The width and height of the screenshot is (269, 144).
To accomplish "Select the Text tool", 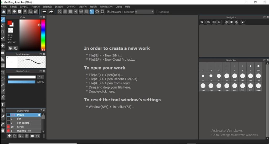I will [x=3, y=105].
